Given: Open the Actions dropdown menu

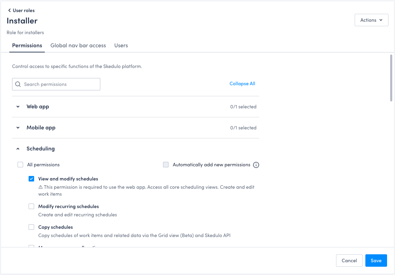Looking at the screenshot, I should click(371, 20).
